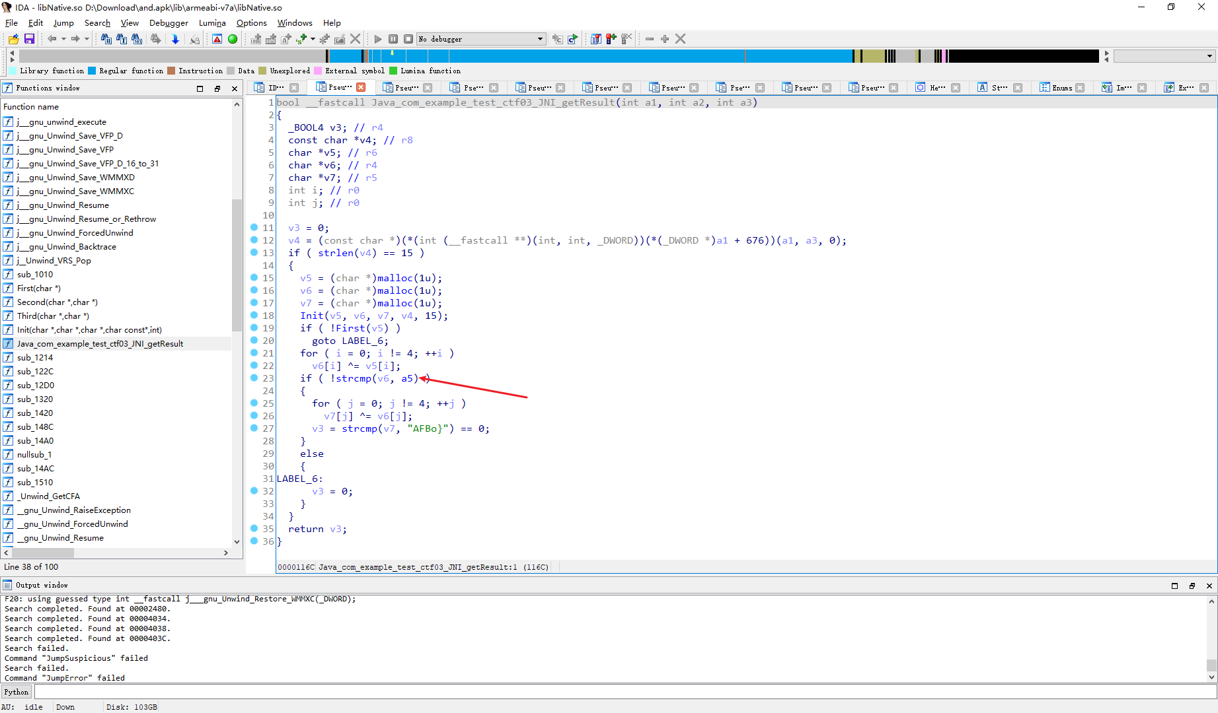Click the blue down-arrow search icon
The image size is (1218, 713).
pyautogui.click(x=175, y=39)
